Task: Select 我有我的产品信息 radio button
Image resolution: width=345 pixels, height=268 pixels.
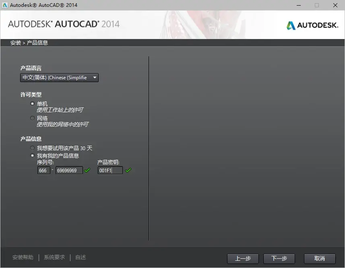Action: [x=32, y=156]
